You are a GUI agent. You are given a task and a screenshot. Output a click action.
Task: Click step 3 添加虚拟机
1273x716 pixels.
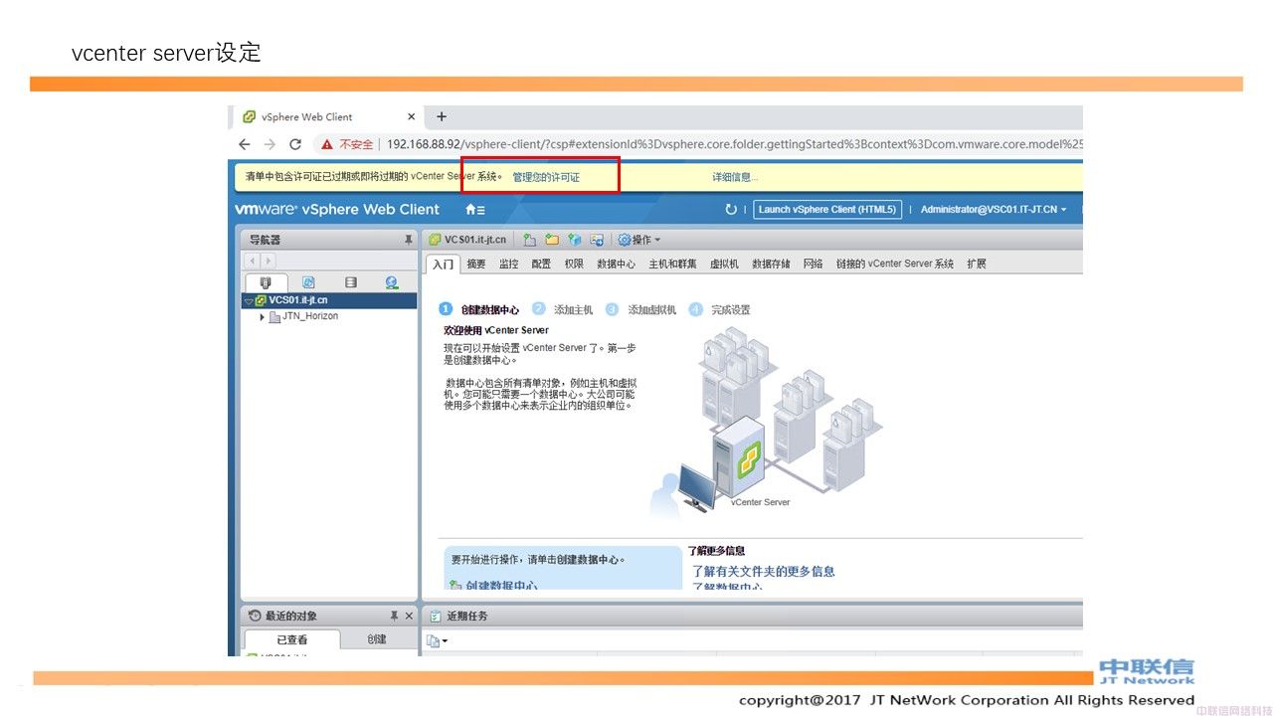(640, 310)
